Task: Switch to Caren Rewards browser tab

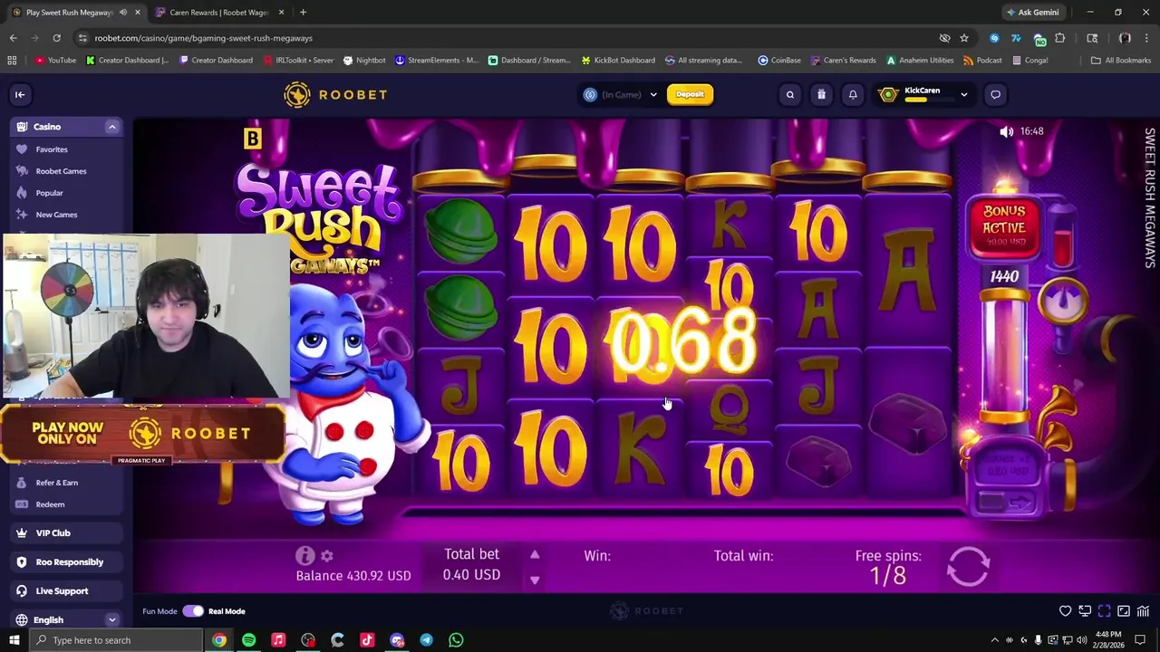Action: [217, 13]
